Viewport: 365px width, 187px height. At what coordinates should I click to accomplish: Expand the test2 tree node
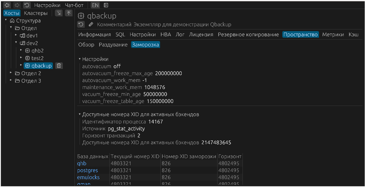[x=21, y=58]
